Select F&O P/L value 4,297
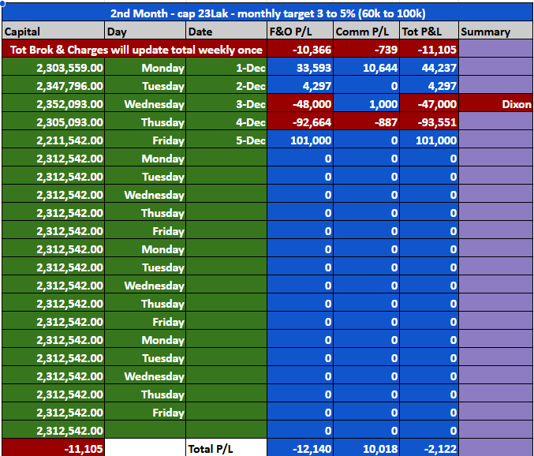This screenshot has width=534, height=456. 300,86
